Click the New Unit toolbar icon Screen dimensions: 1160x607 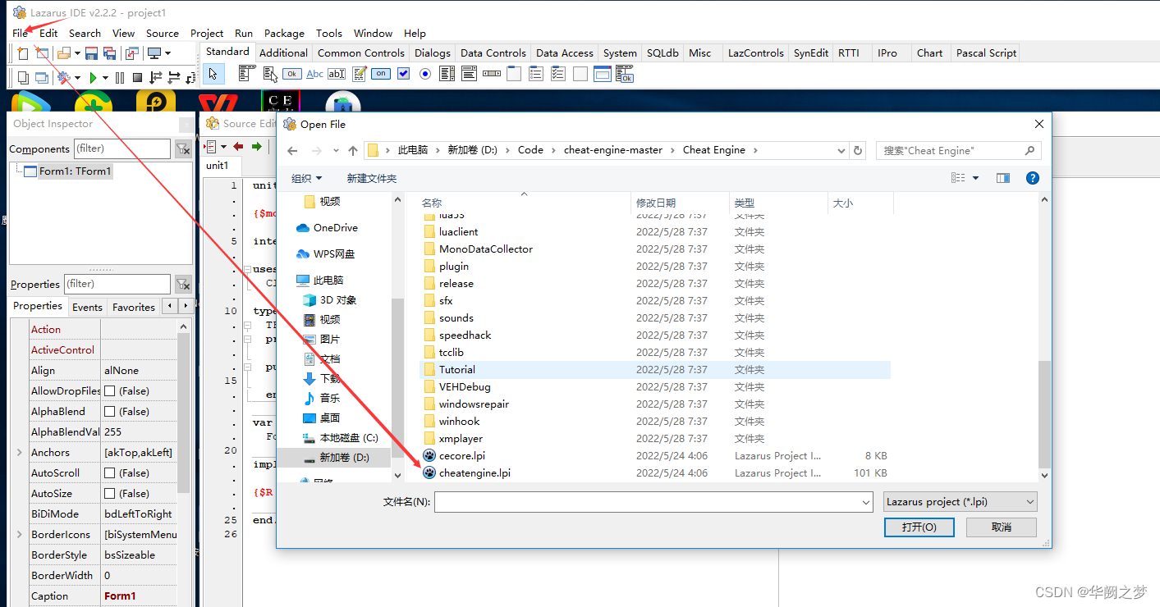pyautogui.click(x=22, y=53)
